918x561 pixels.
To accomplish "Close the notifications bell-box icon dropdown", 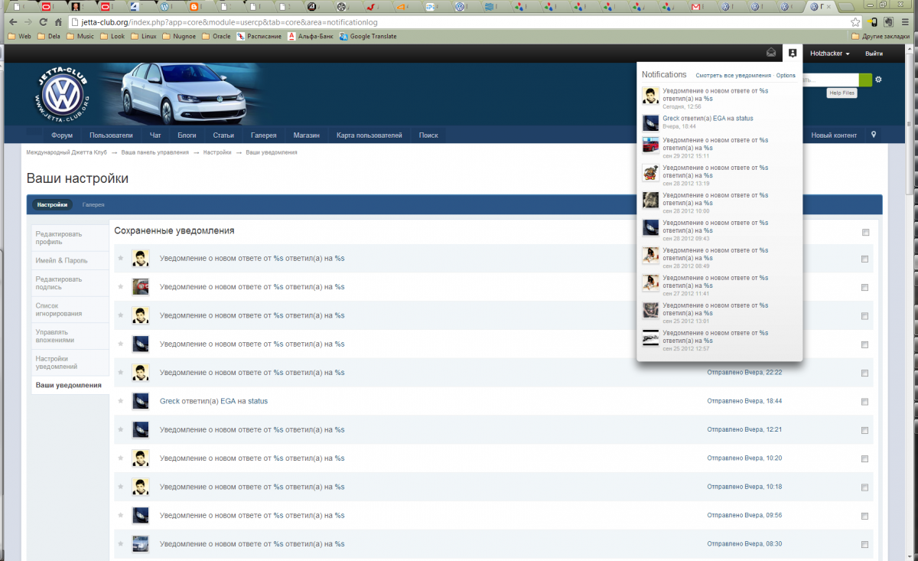I will click(x=793, y=53).
